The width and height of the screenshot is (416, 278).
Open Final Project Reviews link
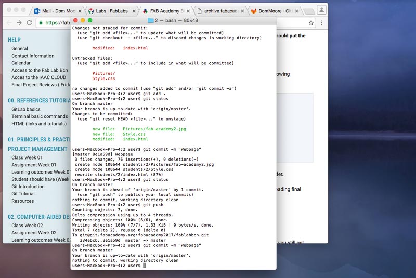(41, 85)
